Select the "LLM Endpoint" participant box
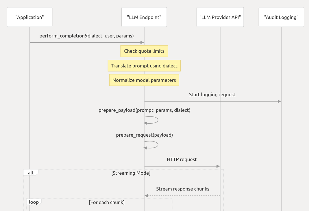 tap(144, 17)
